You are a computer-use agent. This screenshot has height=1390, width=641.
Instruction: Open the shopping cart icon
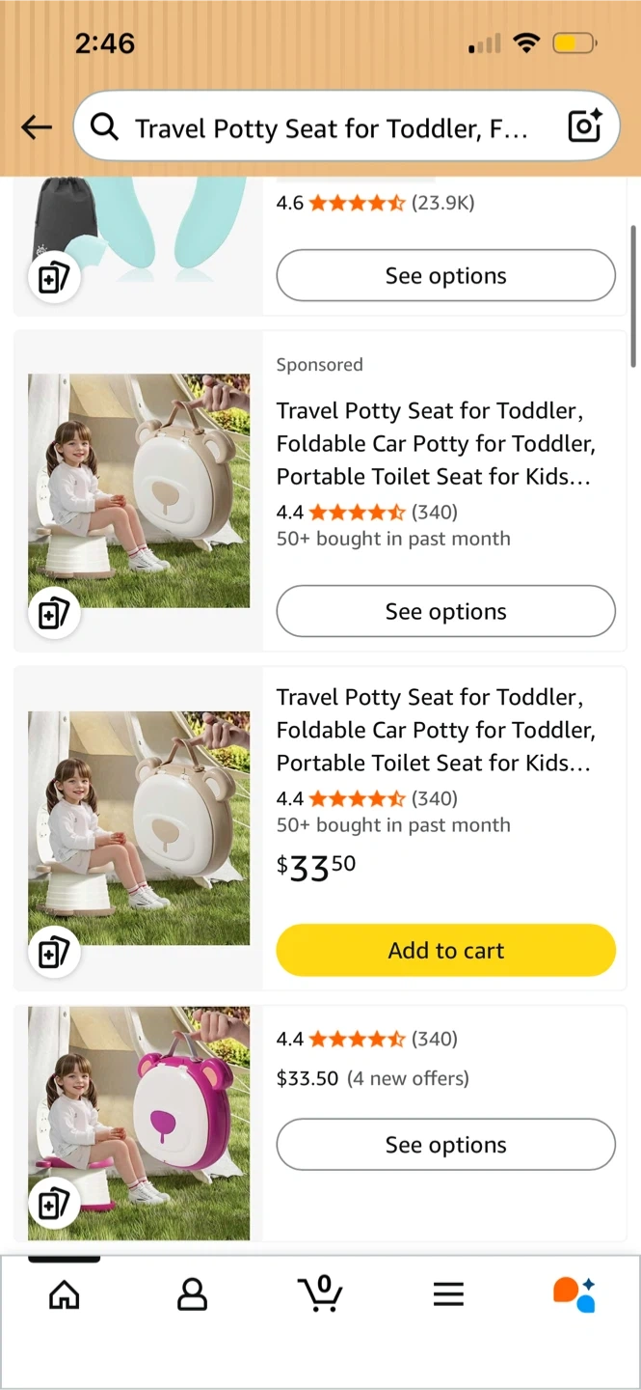pyautogui.click(x=320, y=1293)
